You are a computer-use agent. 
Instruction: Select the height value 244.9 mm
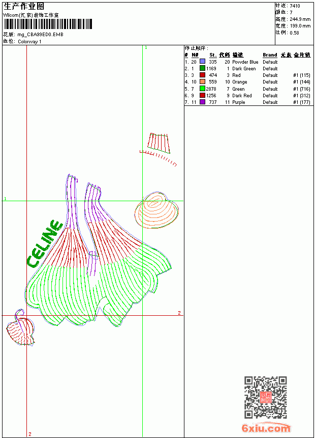click(300, 19)
